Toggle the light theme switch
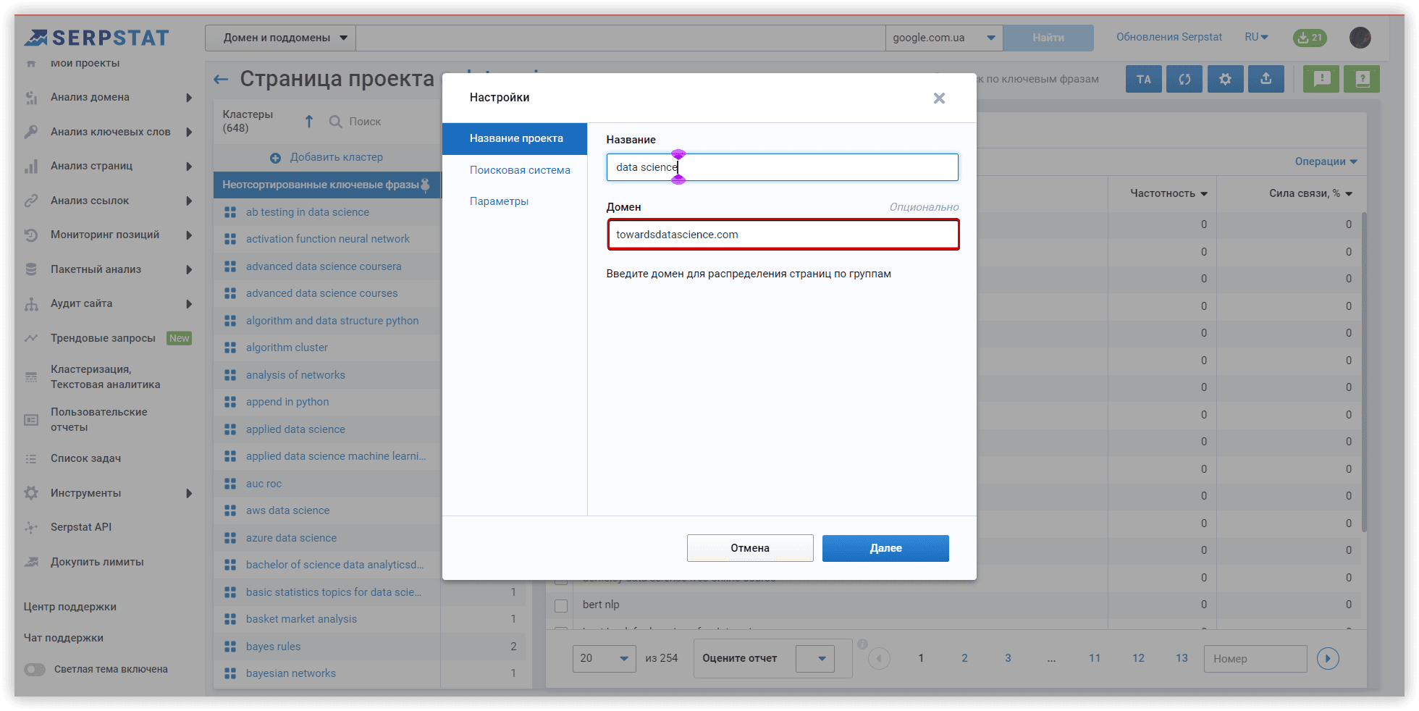 pyautogui.click(x=35, y=670)
